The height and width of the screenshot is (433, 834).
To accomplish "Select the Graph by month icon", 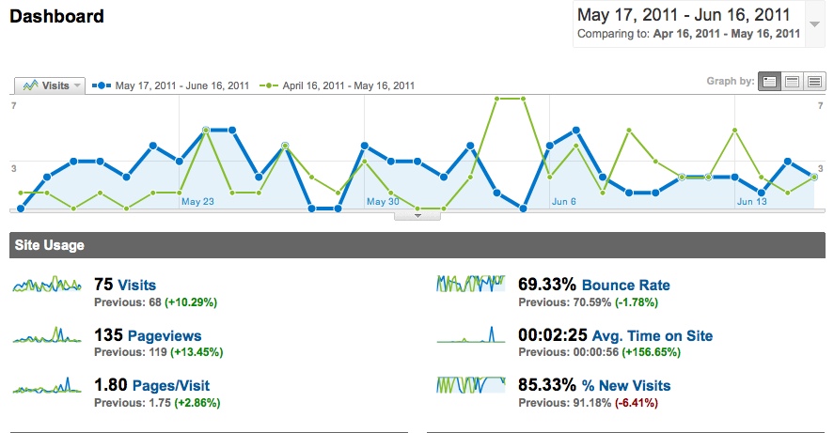I will [814, 82].
